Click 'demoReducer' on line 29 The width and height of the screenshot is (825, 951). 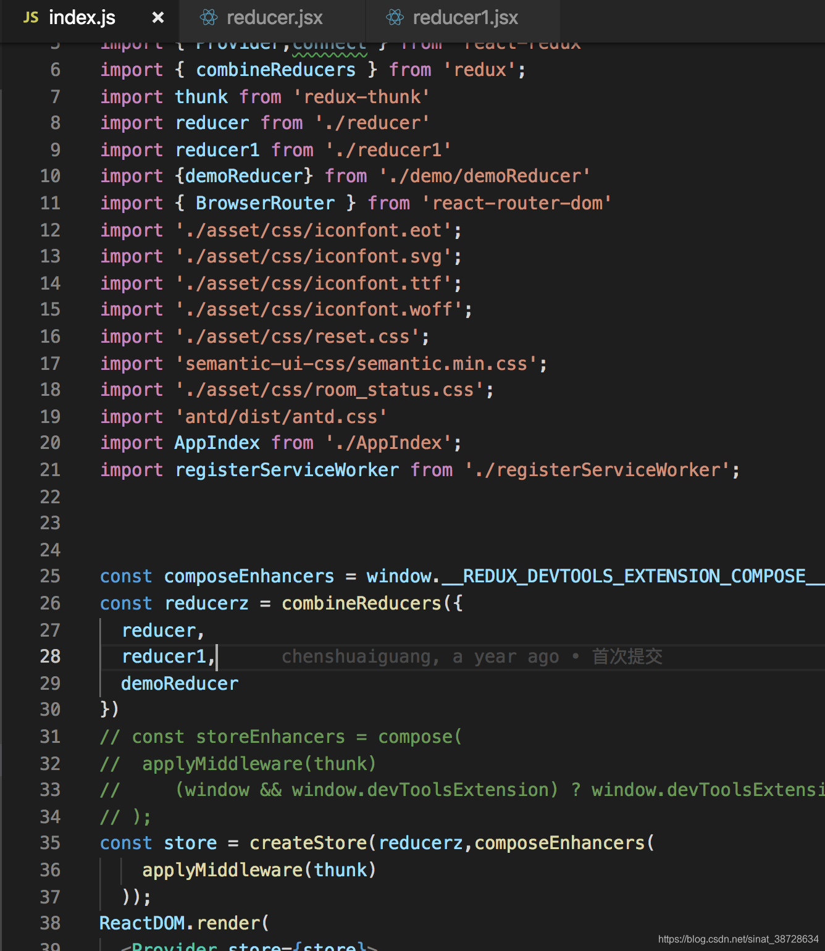(180, 684)
